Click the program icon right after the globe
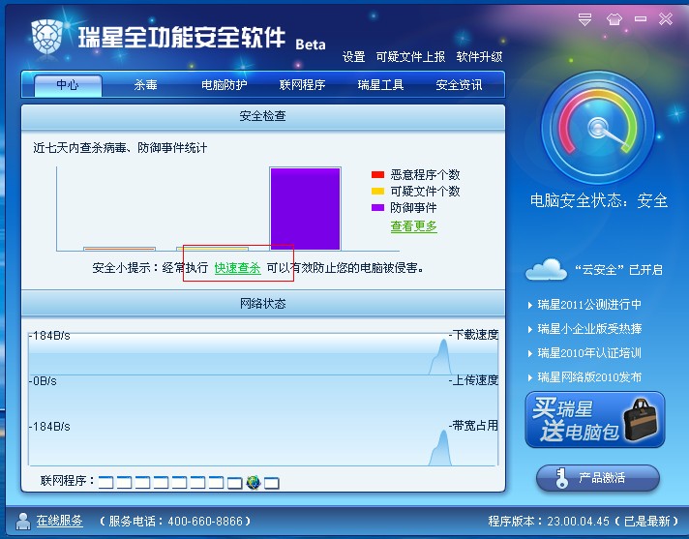The width and height of the screenshot is (689, 539). click(272, 483)
